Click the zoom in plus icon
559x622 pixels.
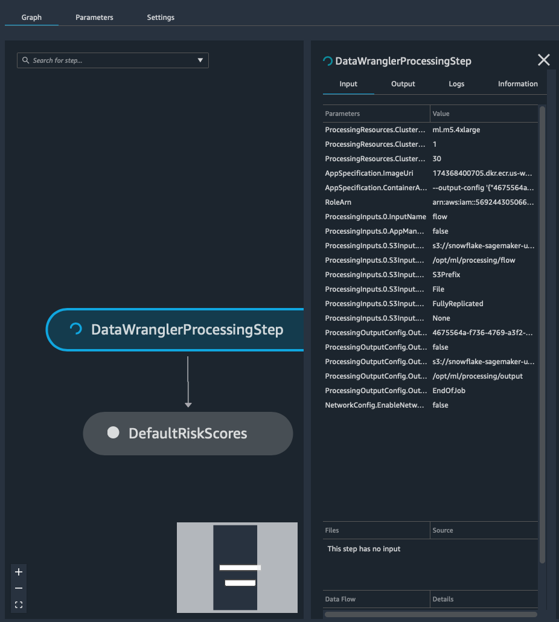click(19, 572)
